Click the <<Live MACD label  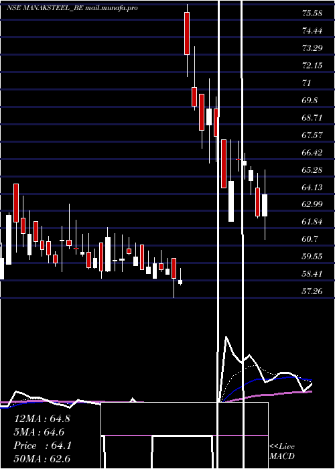pos(282,451)
